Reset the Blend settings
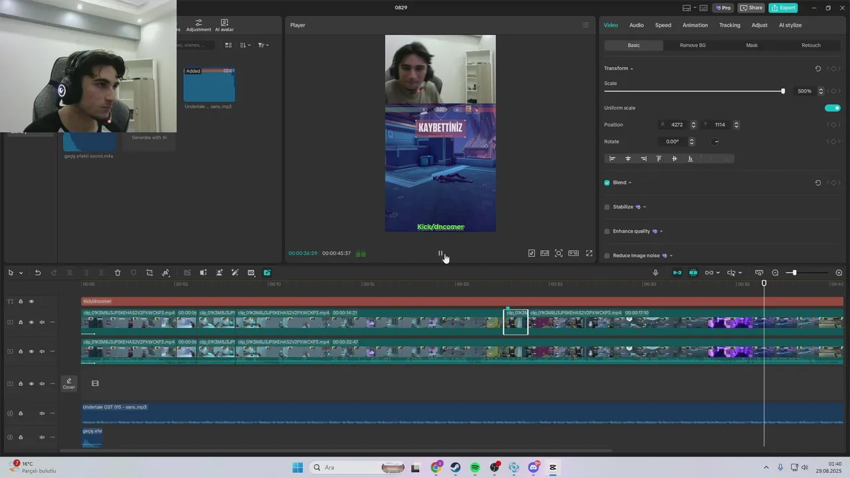 pos(817,183)
